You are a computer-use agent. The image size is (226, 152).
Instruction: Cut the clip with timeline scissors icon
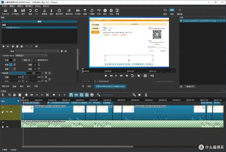tap(9, 95)
